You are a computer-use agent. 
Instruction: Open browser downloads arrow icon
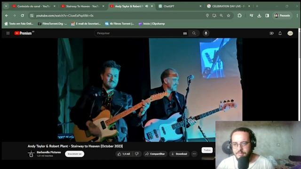click(259, 15)
